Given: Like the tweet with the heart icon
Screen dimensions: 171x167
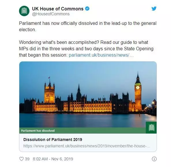Looking at the screenshot, I should (21, 159).
